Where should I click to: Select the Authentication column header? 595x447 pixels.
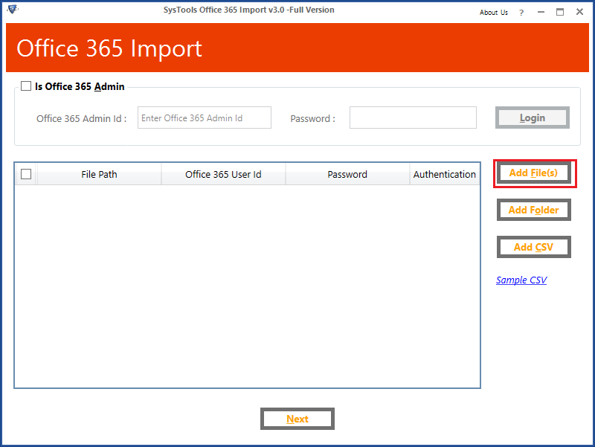444,174
